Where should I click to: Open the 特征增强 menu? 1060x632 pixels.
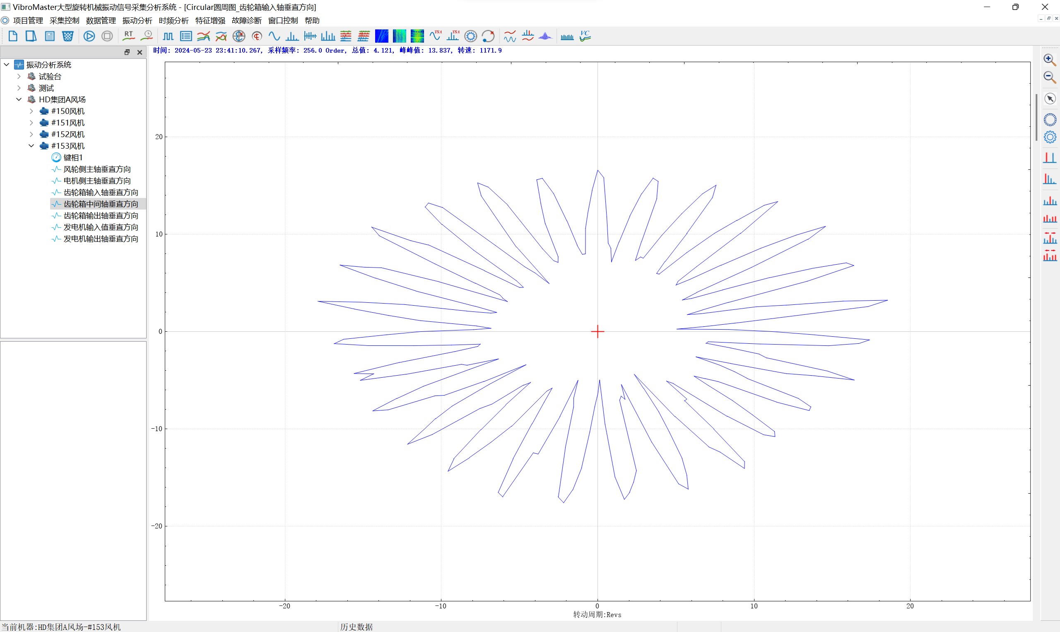click(x=210, y=20)
